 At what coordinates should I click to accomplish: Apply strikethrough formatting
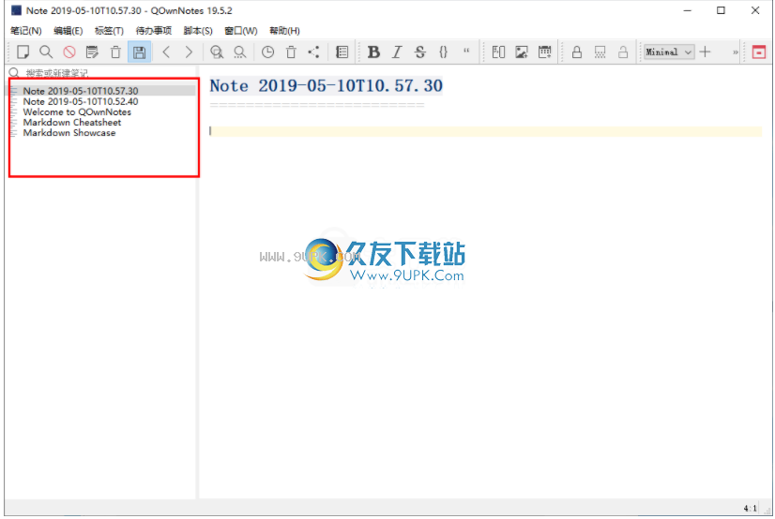pos(420,52)
